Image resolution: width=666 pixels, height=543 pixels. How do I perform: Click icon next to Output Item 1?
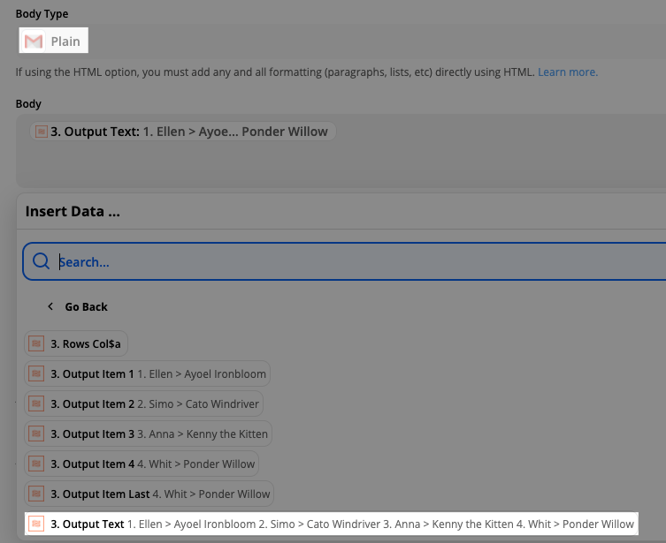[36, 373]
